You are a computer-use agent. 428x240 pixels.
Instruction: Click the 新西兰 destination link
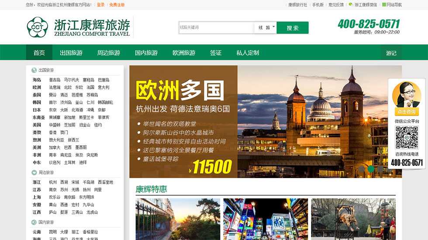point(73,140)
